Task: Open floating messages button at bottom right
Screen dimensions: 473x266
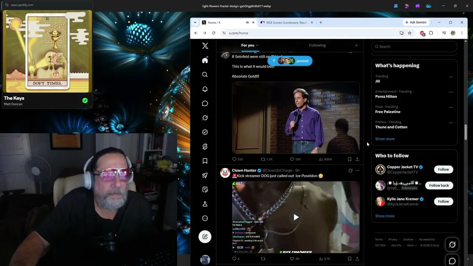Action: [x=452, y=261]
